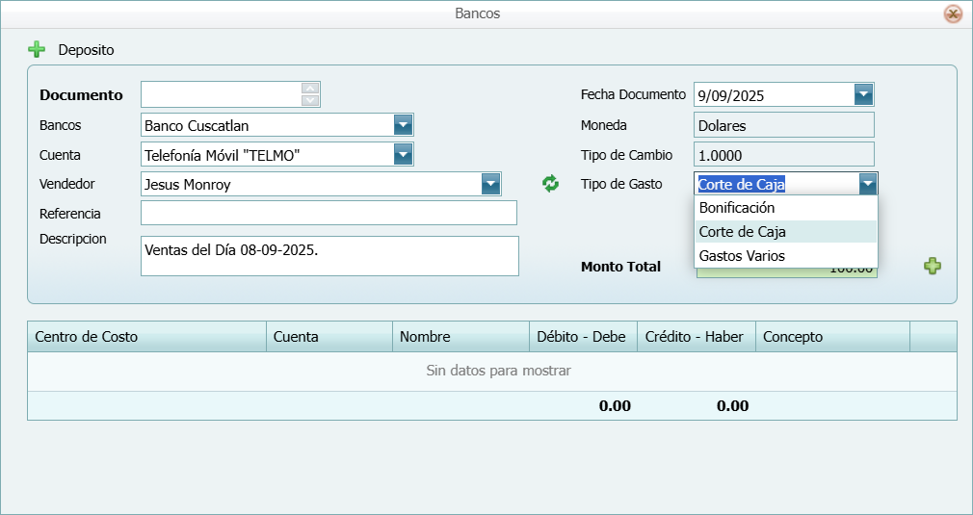Decrement the Documento number spinner down
The width and height of the screenshot is (973, 515).
click(x=310, y=100)
